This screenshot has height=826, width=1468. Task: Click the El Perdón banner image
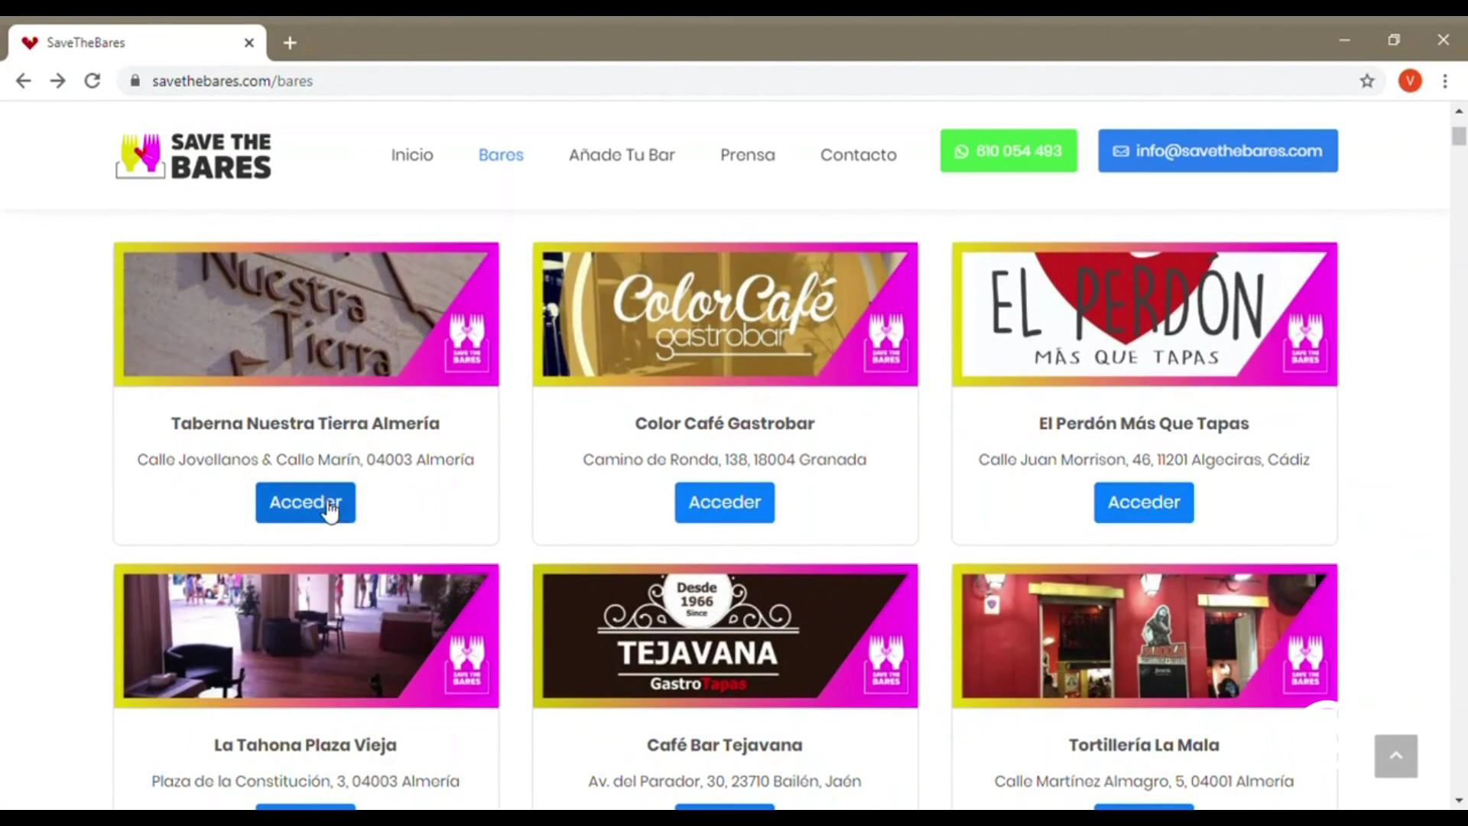[1144, 314]
